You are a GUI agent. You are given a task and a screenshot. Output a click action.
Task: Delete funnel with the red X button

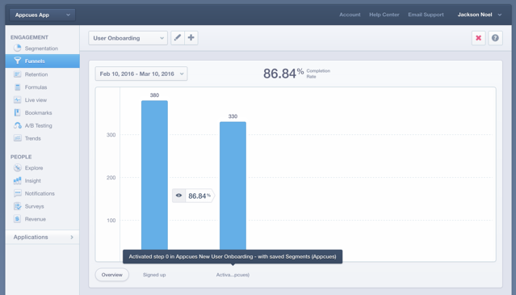(x=479, y=38)
